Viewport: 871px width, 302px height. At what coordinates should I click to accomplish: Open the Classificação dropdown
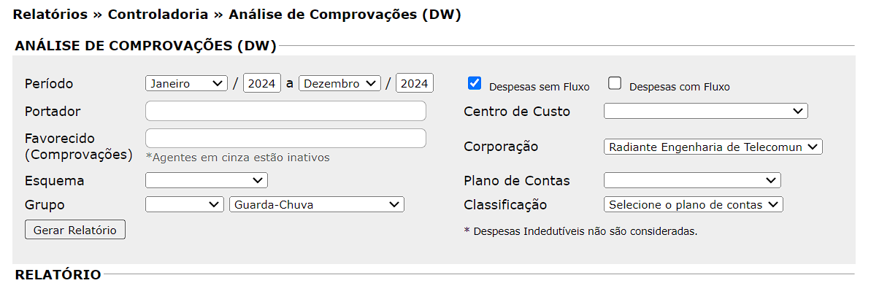(x=693, y=205)
